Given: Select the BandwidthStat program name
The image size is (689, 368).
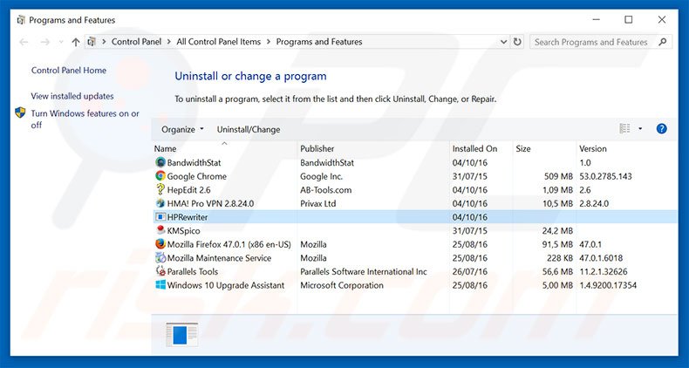Looking at the screenshot, I should point(194,162).
